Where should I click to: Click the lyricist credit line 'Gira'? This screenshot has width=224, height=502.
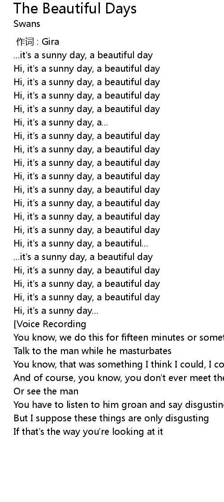tap(38, 42)
